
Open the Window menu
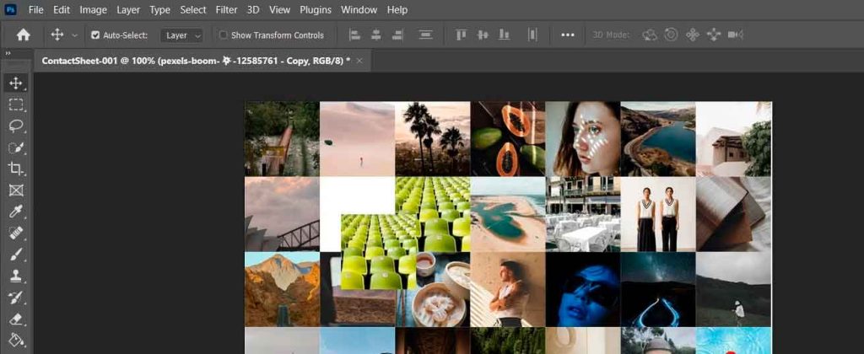point(359,10)
